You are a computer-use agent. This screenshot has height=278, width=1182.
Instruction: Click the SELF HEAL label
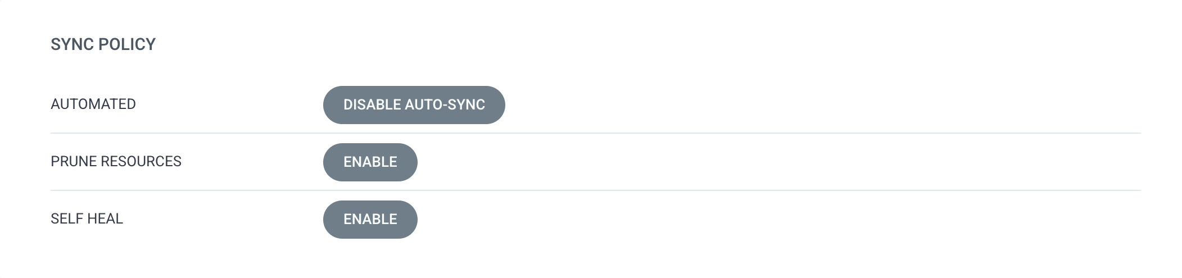87,219
